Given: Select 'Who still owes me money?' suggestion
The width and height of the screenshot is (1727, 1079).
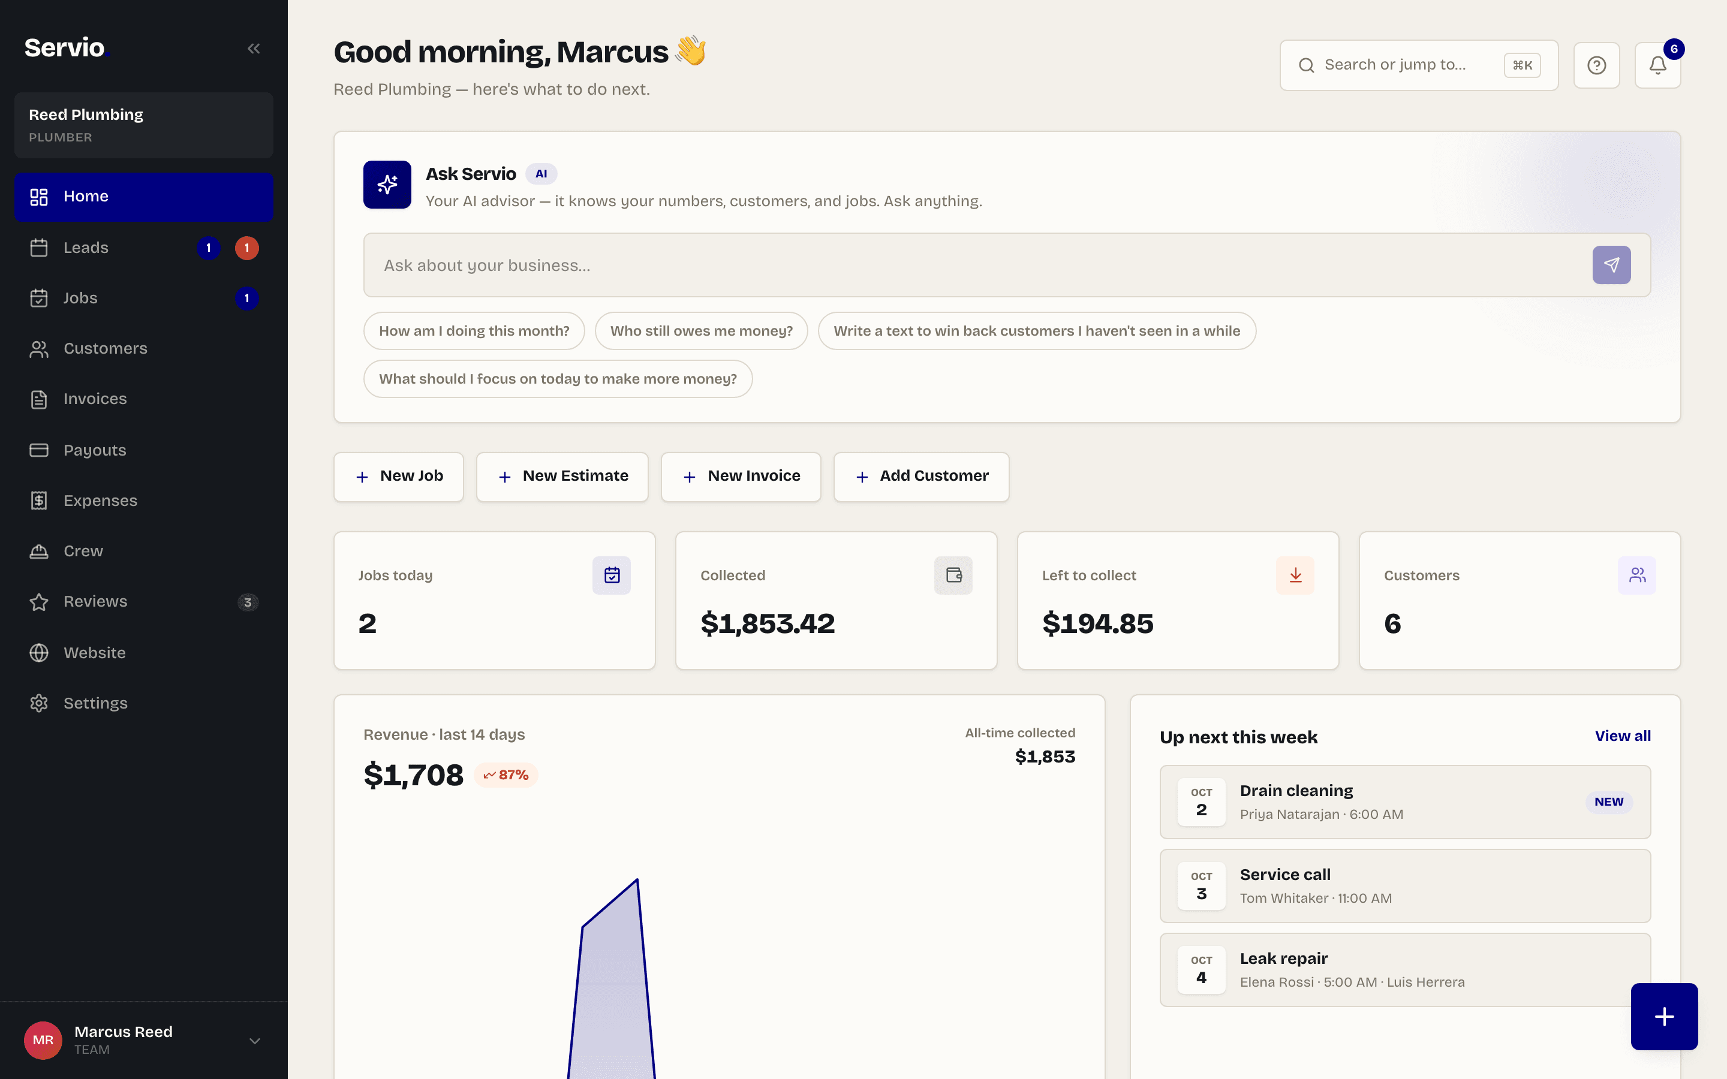Looking at the screenshot, I should coord(702,331).
